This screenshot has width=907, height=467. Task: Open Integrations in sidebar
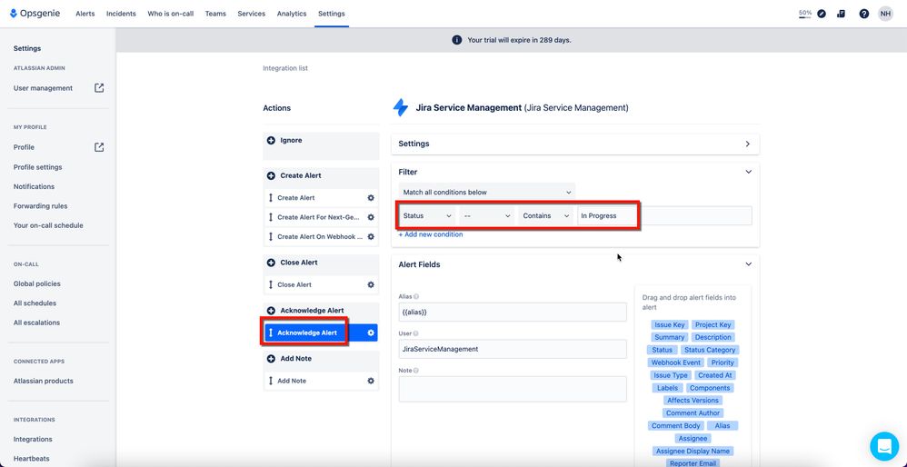(x=33, y=439)
